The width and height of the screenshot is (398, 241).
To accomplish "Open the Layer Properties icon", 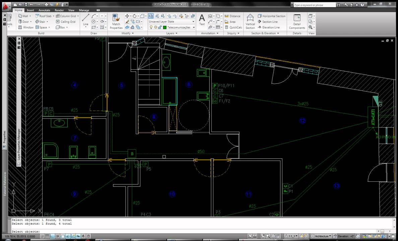I will point(151,16).
